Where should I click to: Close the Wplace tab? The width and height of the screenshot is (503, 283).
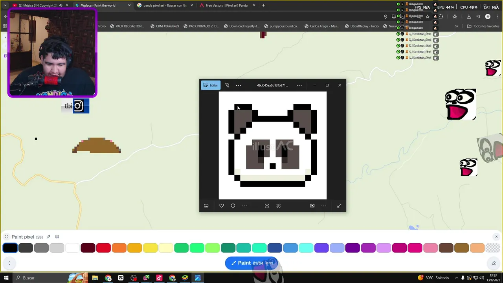[x=129, y=6]
